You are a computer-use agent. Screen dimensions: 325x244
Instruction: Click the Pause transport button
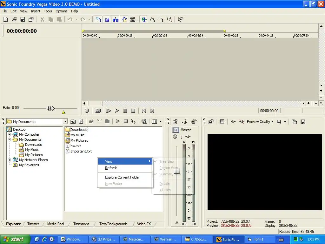pos(125,111)
